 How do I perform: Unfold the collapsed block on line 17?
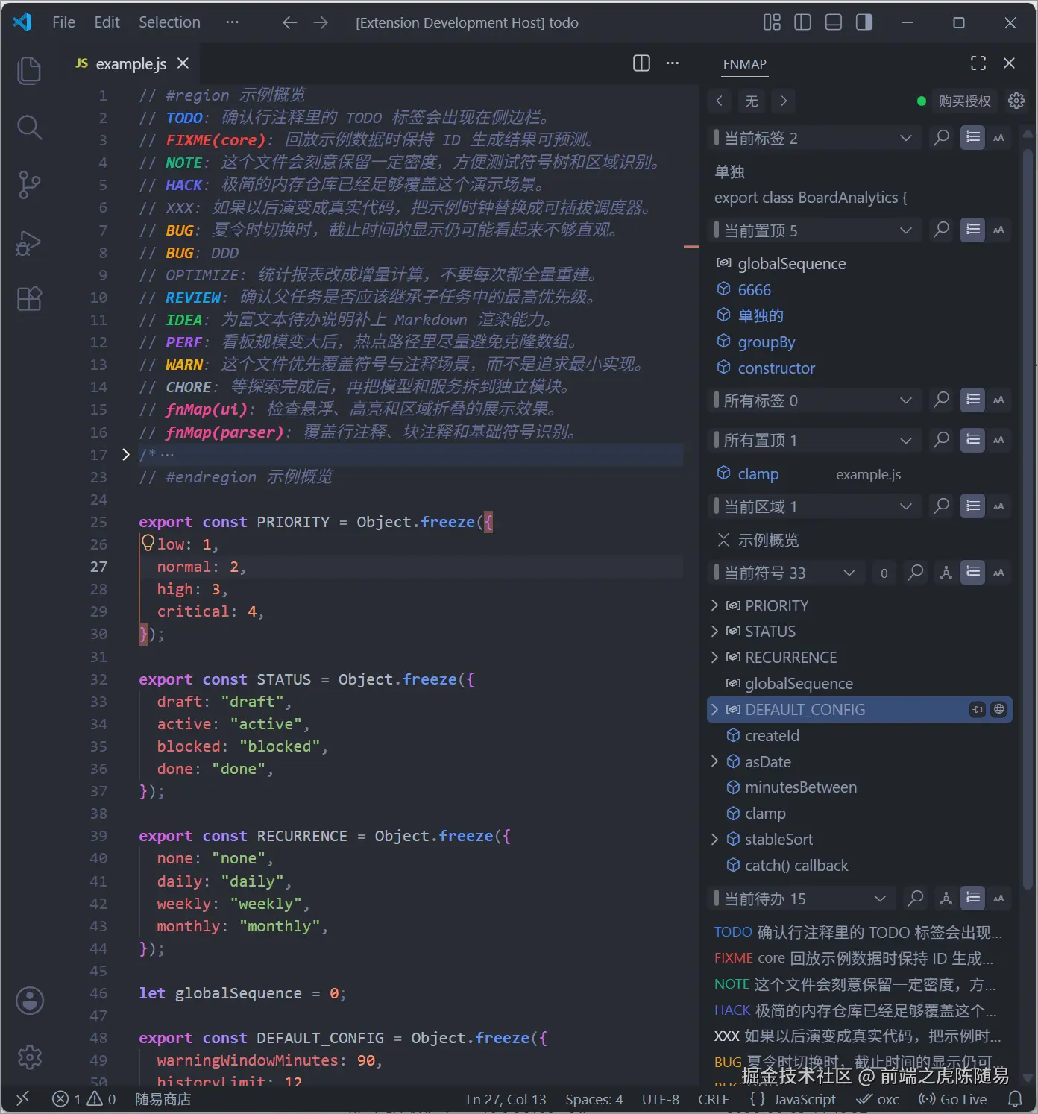pos(126,454)
